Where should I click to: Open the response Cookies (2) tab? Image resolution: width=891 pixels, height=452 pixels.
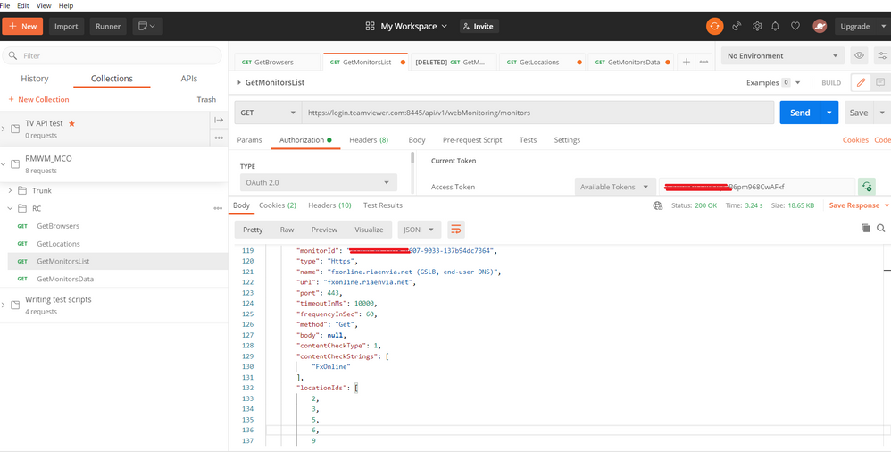tap(278, 205)
